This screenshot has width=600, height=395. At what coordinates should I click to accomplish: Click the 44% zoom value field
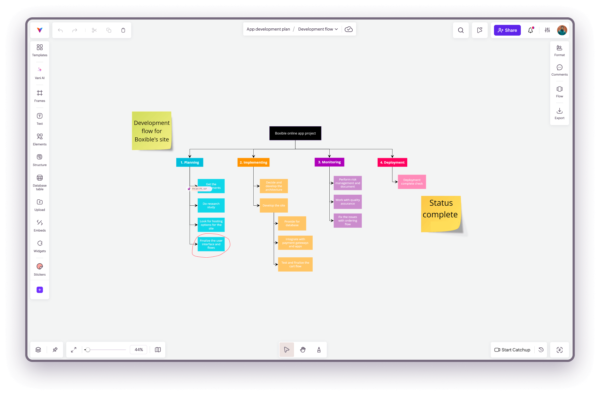[139, 350]
